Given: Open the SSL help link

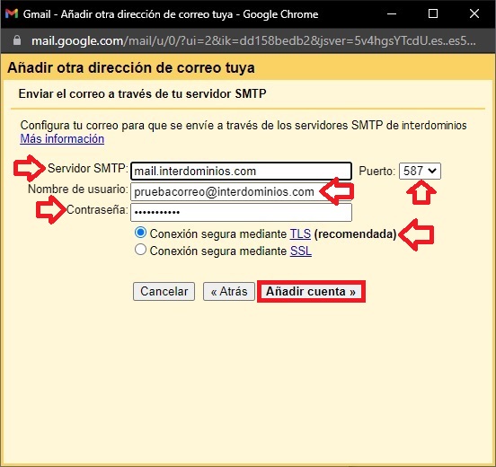Looking at the screenshot, I should (x=301, y=251).
